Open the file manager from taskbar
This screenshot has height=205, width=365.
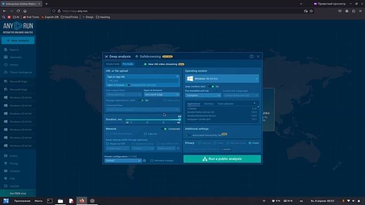click(x=60, y=201)
